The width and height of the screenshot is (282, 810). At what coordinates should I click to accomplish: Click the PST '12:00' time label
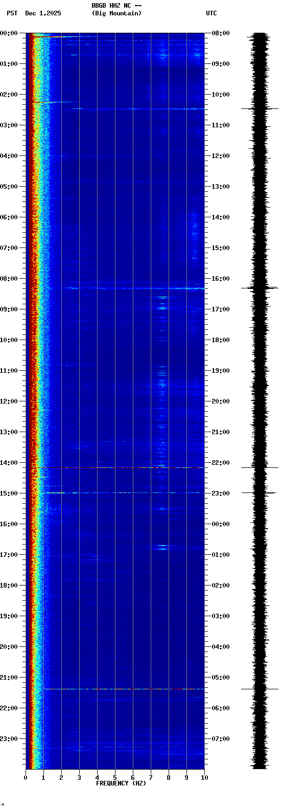point(9,401)
